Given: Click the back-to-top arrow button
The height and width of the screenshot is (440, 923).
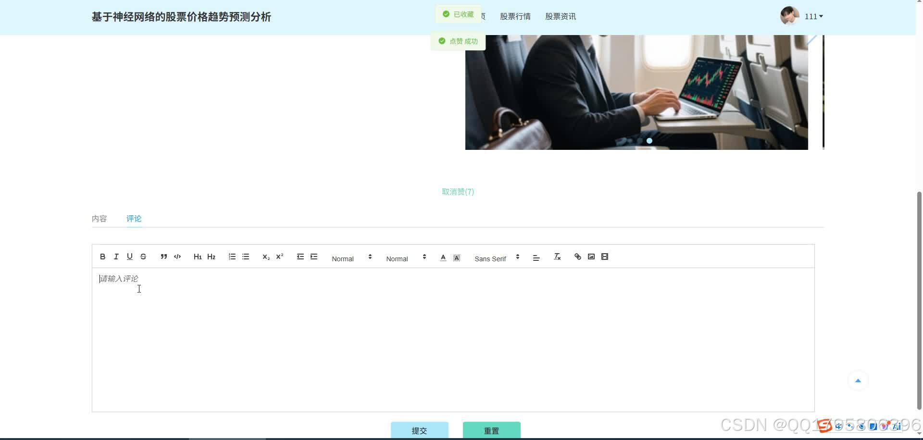Looking at the screenshot, I should coord(858,381).
